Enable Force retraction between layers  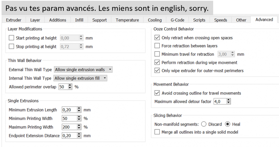coord(157,46)
